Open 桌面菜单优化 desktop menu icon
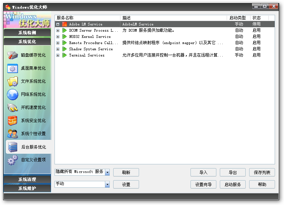This screenshot has width=284, height=205. pos(12,68)
